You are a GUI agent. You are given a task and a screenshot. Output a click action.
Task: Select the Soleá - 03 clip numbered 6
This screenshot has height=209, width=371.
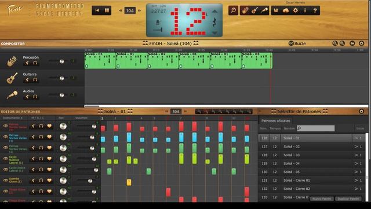pos(257,60)
